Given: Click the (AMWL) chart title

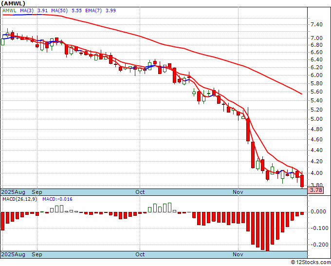Looking at the screenshot, I should pyautogui.click(x=13, y=3).
